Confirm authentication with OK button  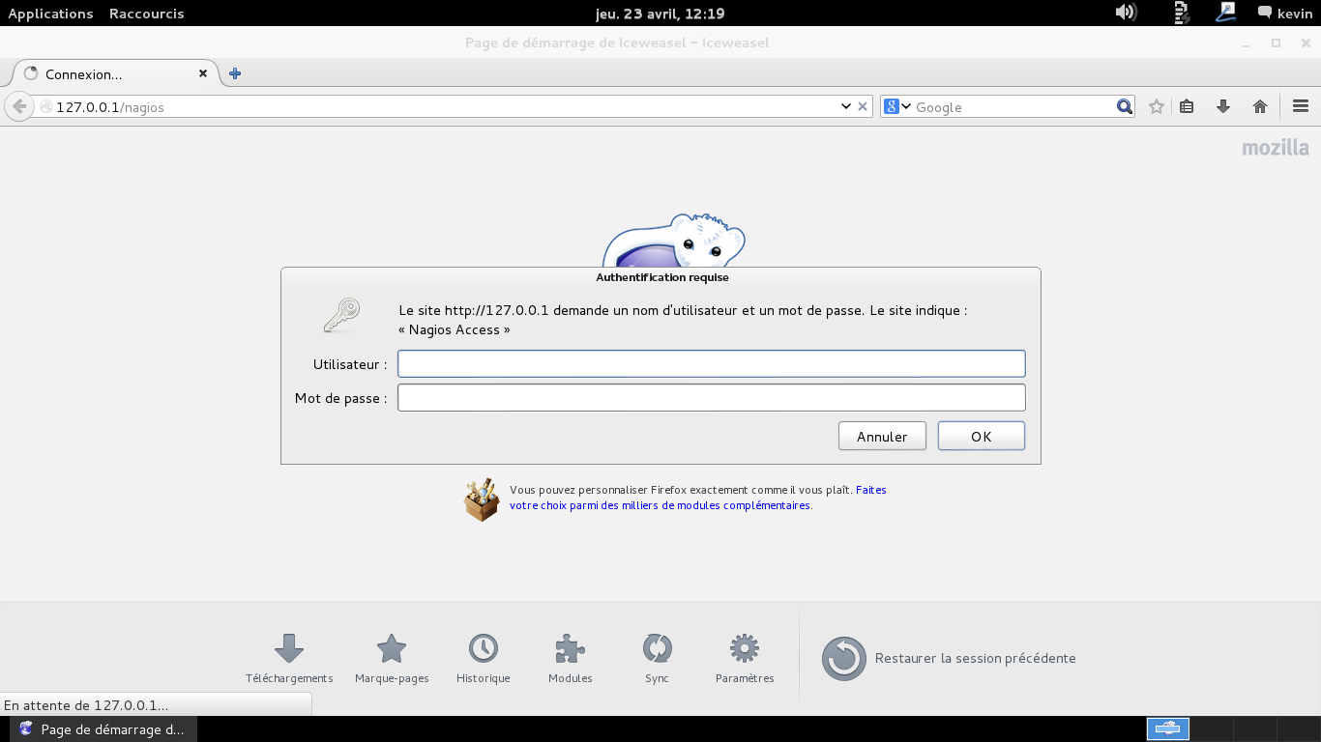(x=981, y=437)
